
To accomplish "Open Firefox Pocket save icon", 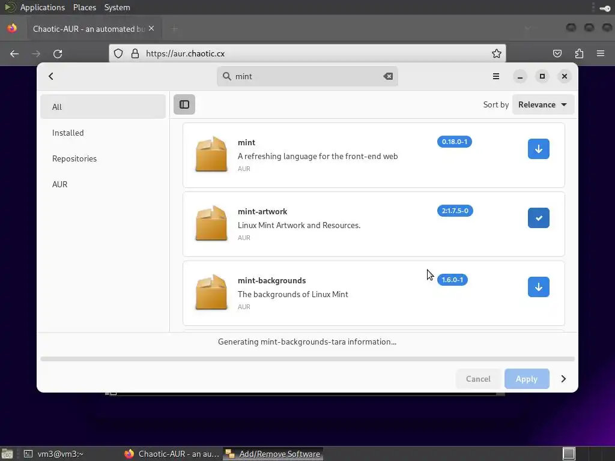I will pyautogui.click(x=557, y=53).
